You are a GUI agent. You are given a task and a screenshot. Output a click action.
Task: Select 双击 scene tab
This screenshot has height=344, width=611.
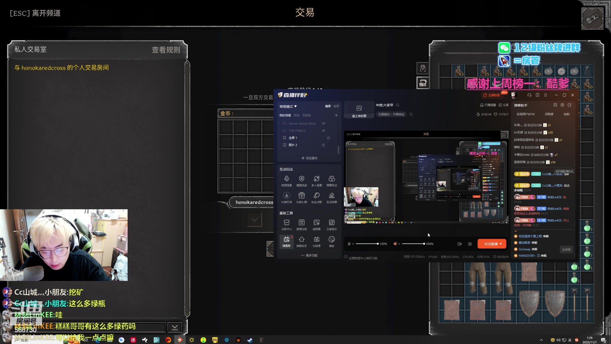pyautogui.click(x=297, y=115)
